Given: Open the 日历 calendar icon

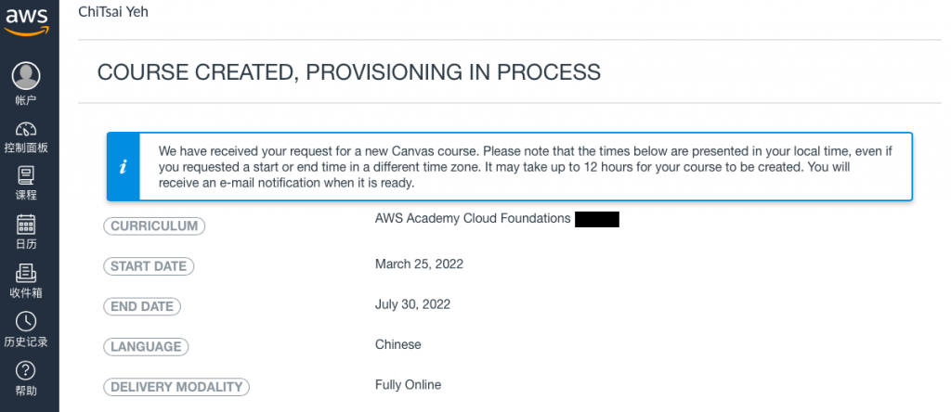Looking at the screenshot, I should click(26, 225).
